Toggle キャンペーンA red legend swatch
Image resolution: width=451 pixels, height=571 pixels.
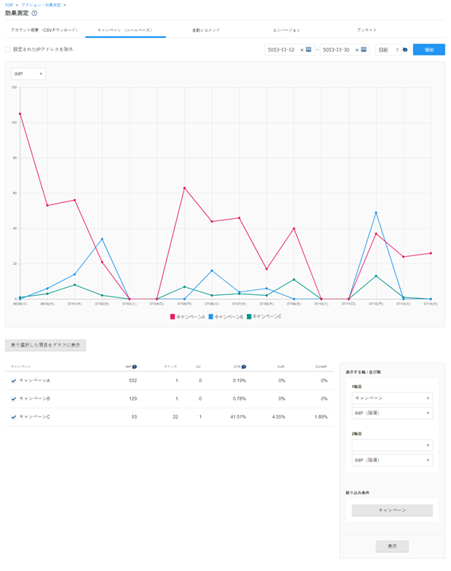coord(172,316)
